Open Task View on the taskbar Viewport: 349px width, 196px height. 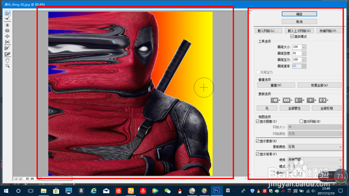30,191
